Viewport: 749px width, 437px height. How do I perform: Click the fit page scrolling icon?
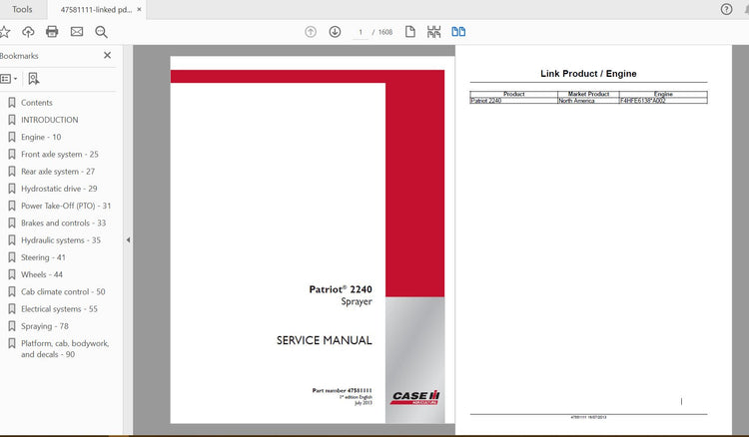point(433,32)
